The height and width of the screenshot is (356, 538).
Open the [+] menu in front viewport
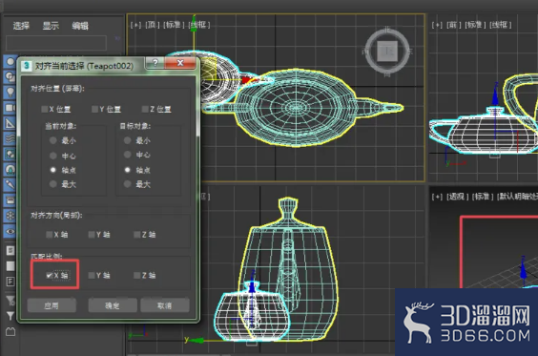click(437, 25)
